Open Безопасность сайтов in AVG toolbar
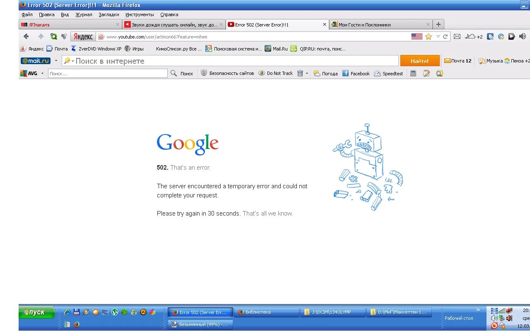This screenshot has width=530, height=331. [x=227, y=73]
